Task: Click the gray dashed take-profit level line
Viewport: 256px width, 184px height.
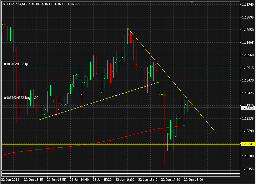Action: tap(107, 66)
